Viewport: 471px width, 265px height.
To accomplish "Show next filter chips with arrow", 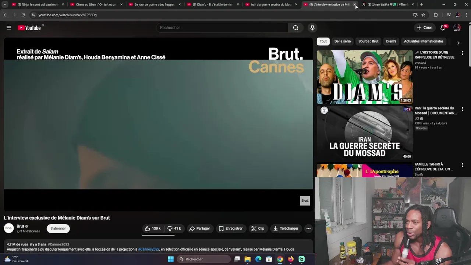I will pyautogui.click(x=458, y=43).
